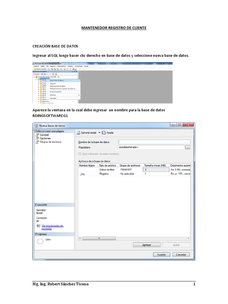Choose Iniciar PowerShell from context menu

(x=64, y=92)
